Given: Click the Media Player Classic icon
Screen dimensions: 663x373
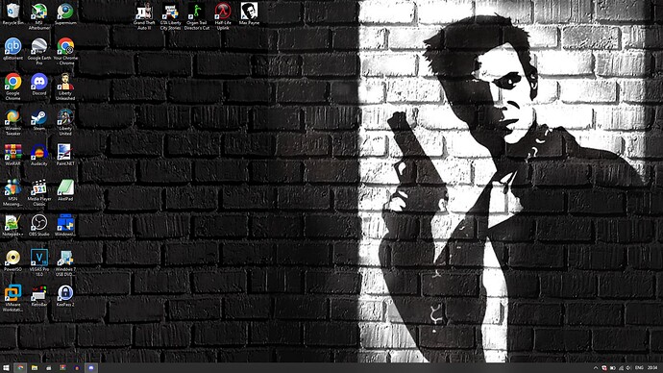Looking at the screenshot, I should tap(38, 192).
